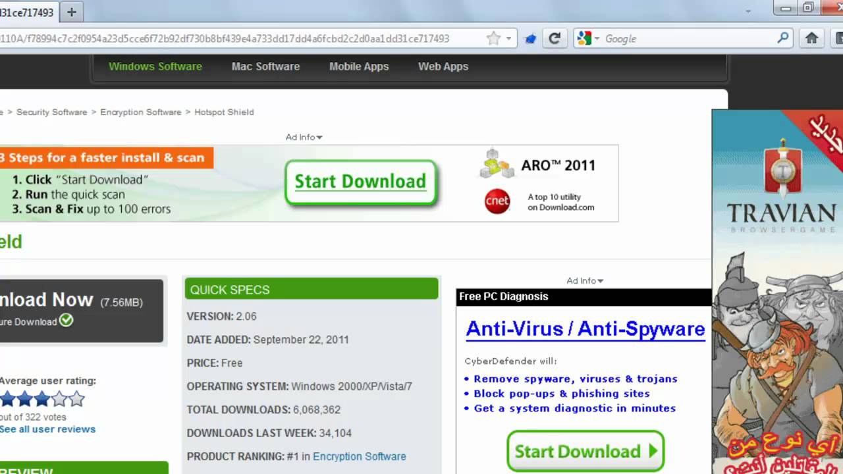Follow the Security Software breadcrumb

51,112
